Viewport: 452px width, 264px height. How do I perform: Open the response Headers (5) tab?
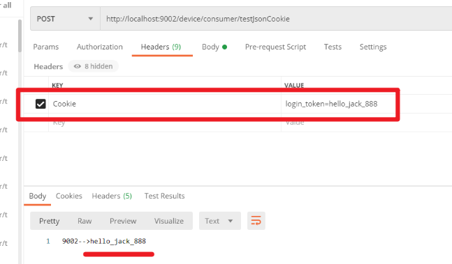[x=112, y=196]
